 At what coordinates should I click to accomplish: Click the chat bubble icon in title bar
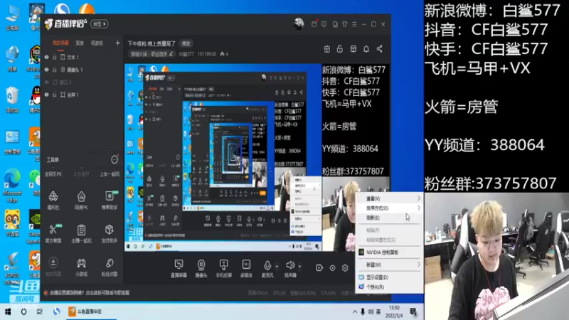(x=324, y=24)
